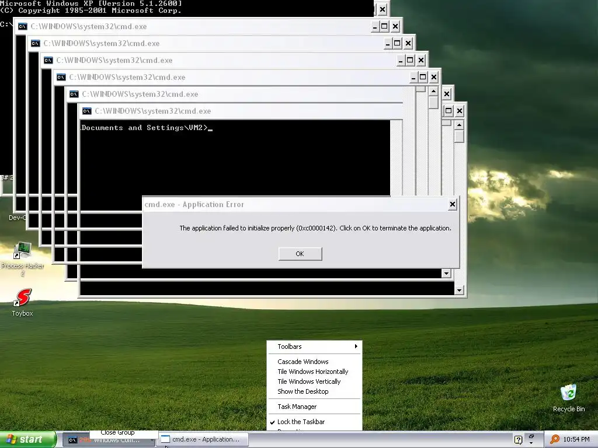The width and height of the screenshot is (598, 448).
Task: Switch to the cmd.exe - Application... taskbar button
Action: (203, 439)
